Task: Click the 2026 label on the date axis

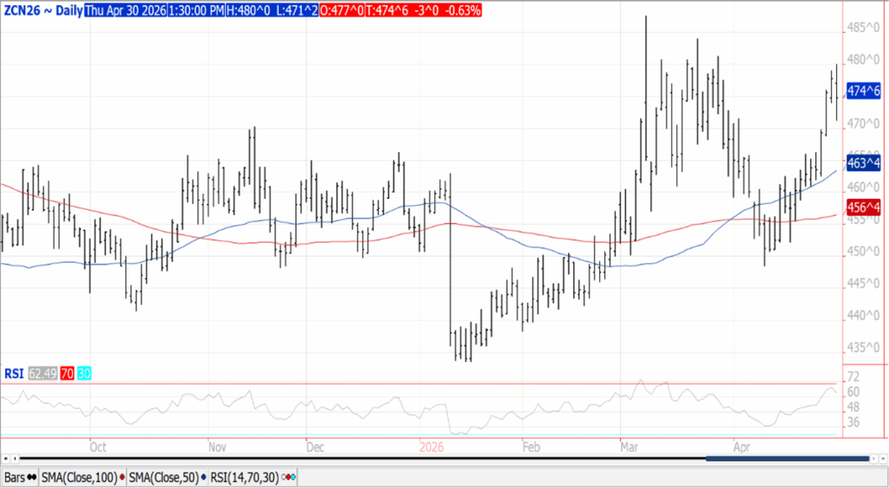Action: click(x=431, y=447)
